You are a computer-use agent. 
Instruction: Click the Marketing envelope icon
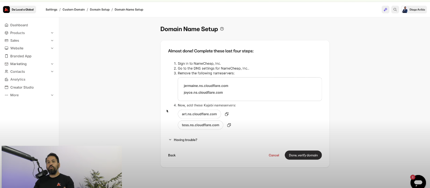pyautogui.click(x=6, y=64)
